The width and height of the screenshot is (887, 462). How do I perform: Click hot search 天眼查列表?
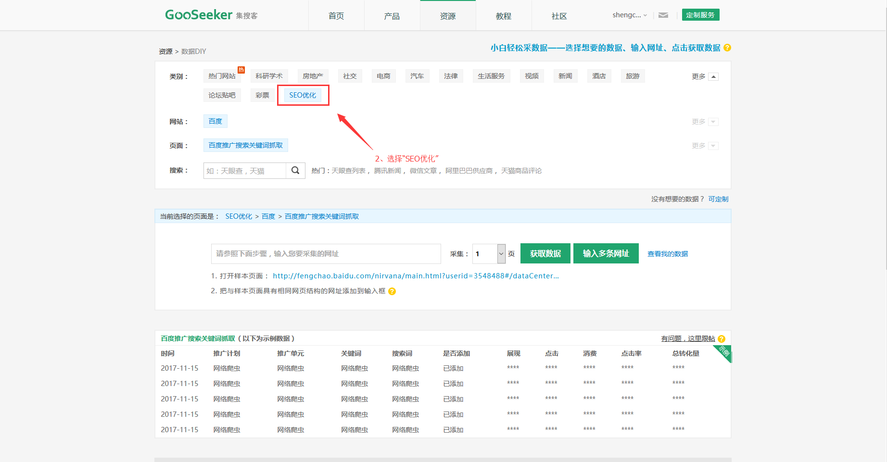pyautogui.click(x=348, y=171)
